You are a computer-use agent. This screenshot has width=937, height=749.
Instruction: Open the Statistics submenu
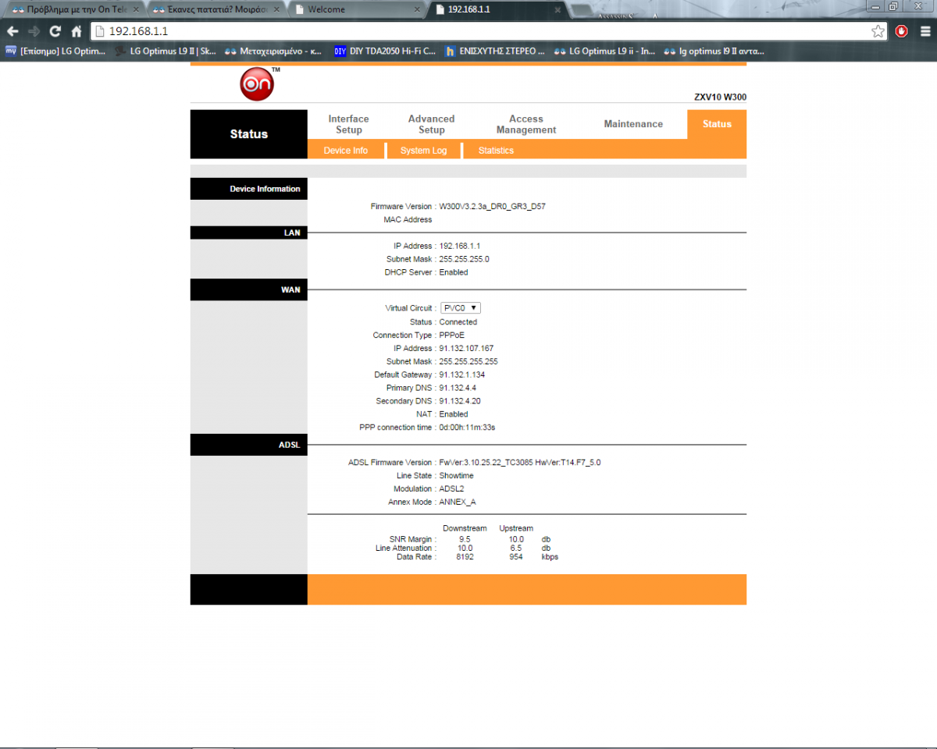[496, 151]
